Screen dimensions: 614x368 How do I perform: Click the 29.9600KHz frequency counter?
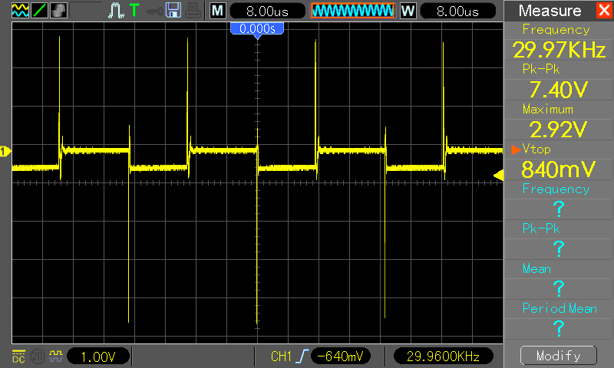point(443,356)
